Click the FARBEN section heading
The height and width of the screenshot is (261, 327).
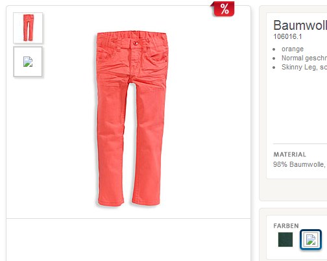(x=286, y=226)
